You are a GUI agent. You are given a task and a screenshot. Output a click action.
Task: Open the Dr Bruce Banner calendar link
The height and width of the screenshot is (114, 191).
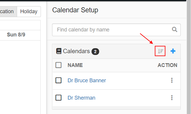(x=87, y=81)
